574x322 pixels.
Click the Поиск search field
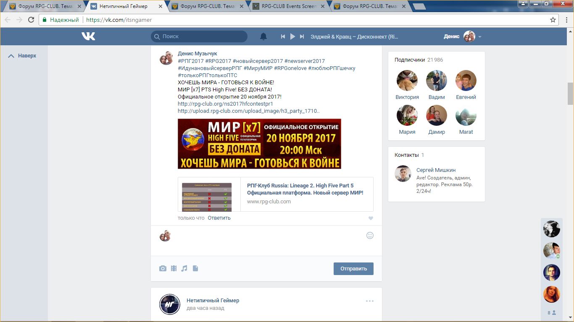[x=199, y=36]
